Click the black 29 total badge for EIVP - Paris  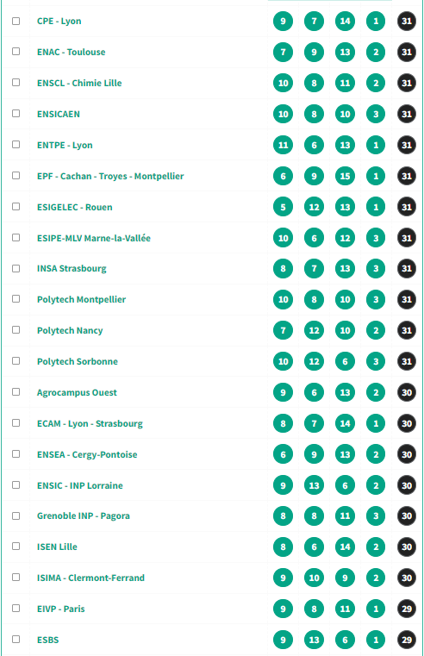click(x=407, y=609)
